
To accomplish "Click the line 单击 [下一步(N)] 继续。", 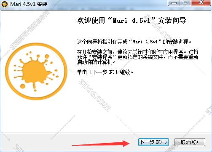I will [105, 72].
